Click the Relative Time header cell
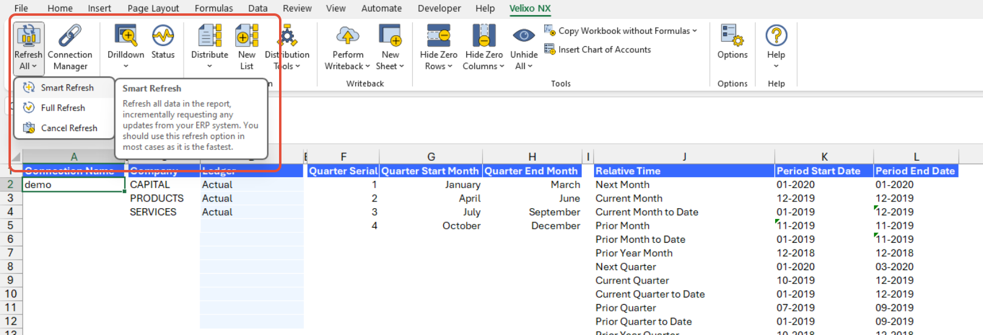 684,171
